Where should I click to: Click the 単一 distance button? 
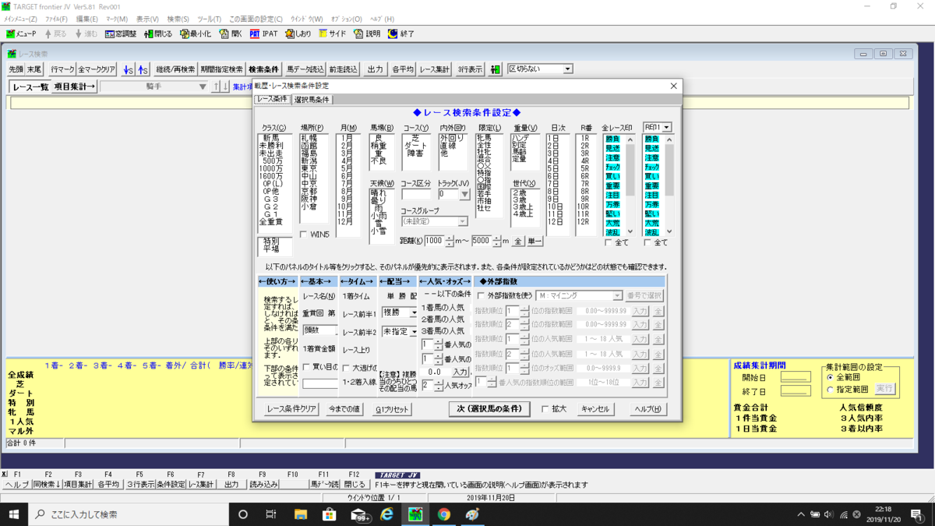[x=535, y=242]
